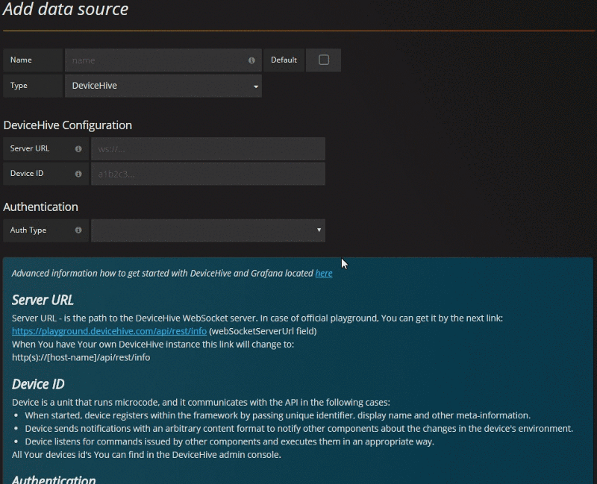Viewport: 597px width, 484px height.
Task: Click the 'Device sends notifications' bullet
Action: (299, 429)
